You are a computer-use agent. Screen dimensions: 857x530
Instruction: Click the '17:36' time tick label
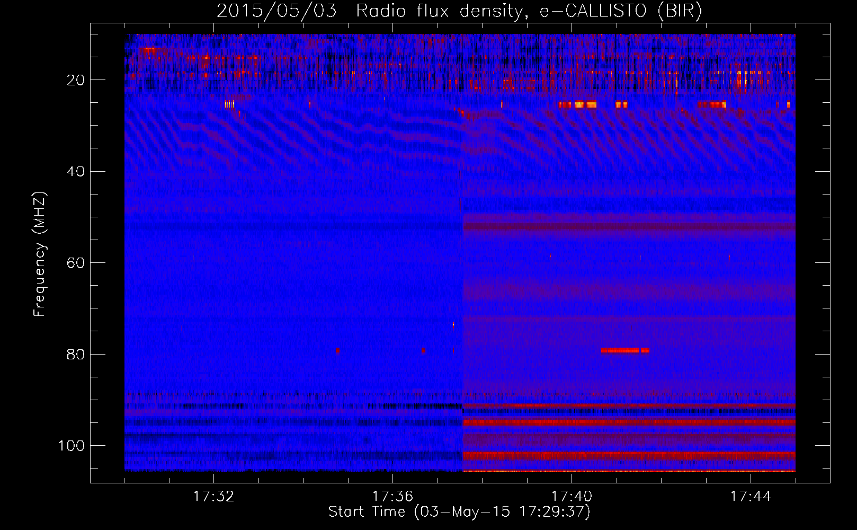click(x=392, y=497)
